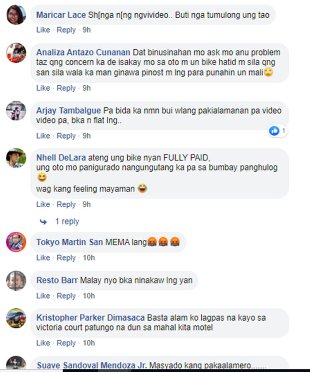Screen dimensions: 310x372
Task: Open Kristopher Parker Dimasaca's profile name link
Action: (91, 318)
